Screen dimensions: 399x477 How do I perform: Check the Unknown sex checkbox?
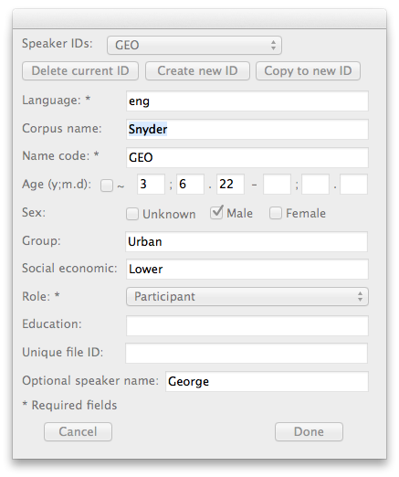(132, 214)
